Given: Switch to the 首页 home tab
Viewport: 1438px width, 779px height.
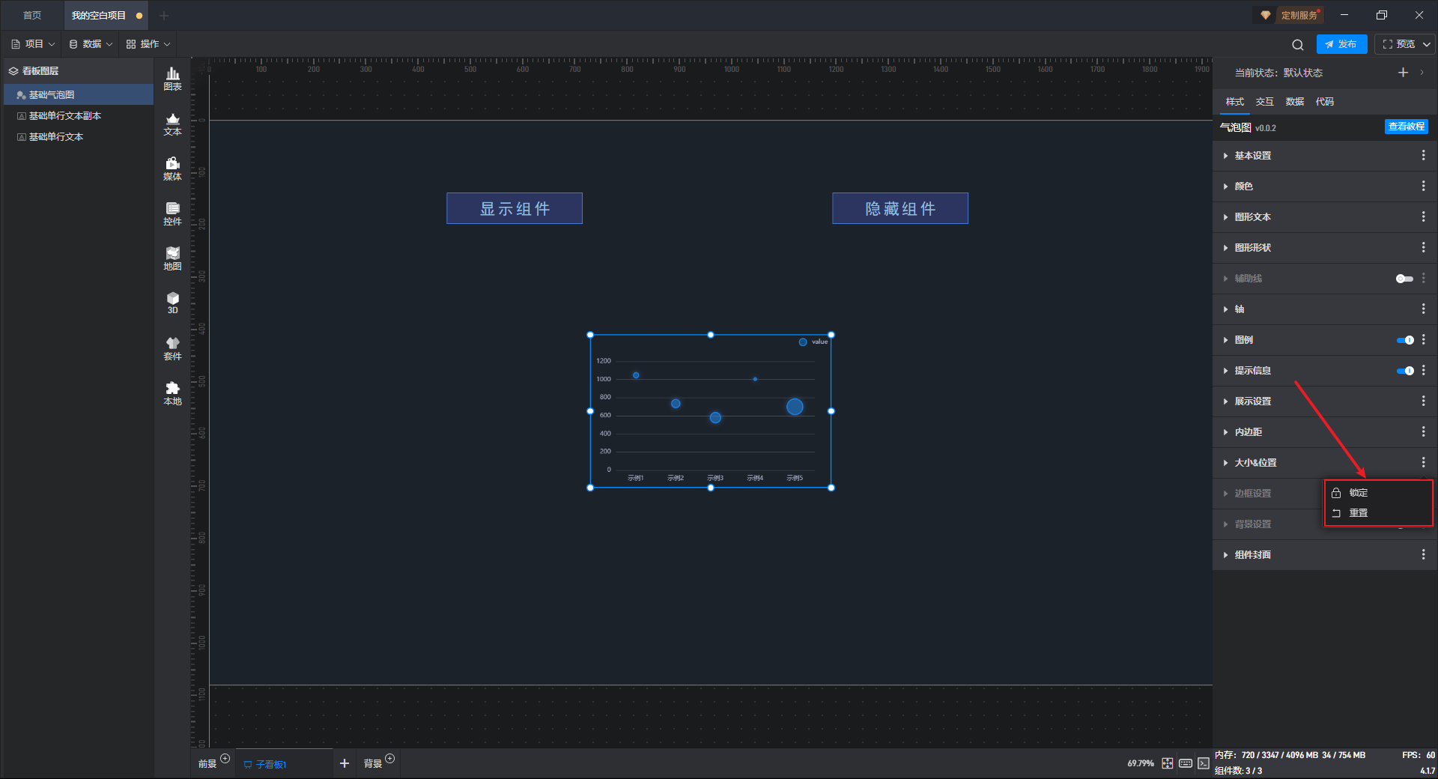Looking at the screenshot, I should tap(32, 16).
